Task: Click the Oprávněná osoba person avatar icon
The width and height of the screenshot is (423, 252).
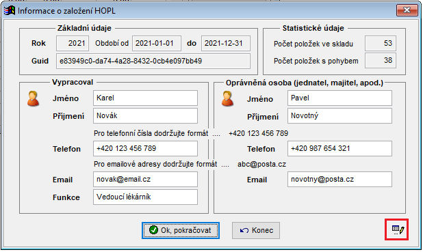Action: [x=227, y=98]
